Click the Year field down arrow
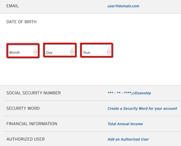Screen dimensions: 181x146 point(109,54)
